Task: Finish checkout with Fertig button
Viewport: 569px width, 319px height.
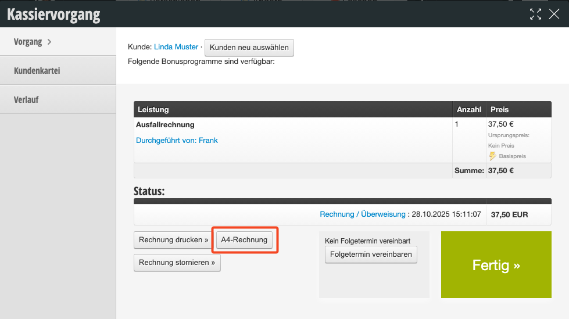Action: [496, 265]
